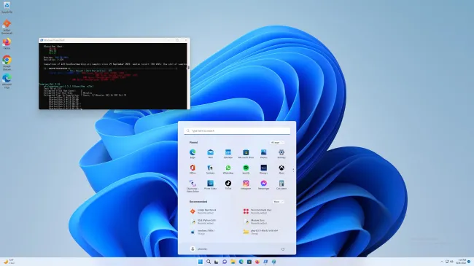Image resolution: width=474 pixels, height=266 pixels.
Task: Open the WhatsApp pinned app
Action: (x=228, y=169)
